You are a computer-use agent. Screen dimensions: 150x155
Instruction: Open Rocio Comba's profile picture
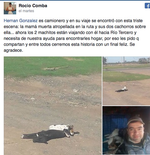tap(10, 8)
